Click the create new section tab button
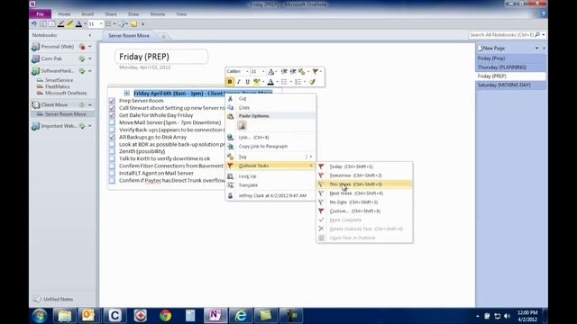This screenshot has width=577, height=324. click(164, 36)
